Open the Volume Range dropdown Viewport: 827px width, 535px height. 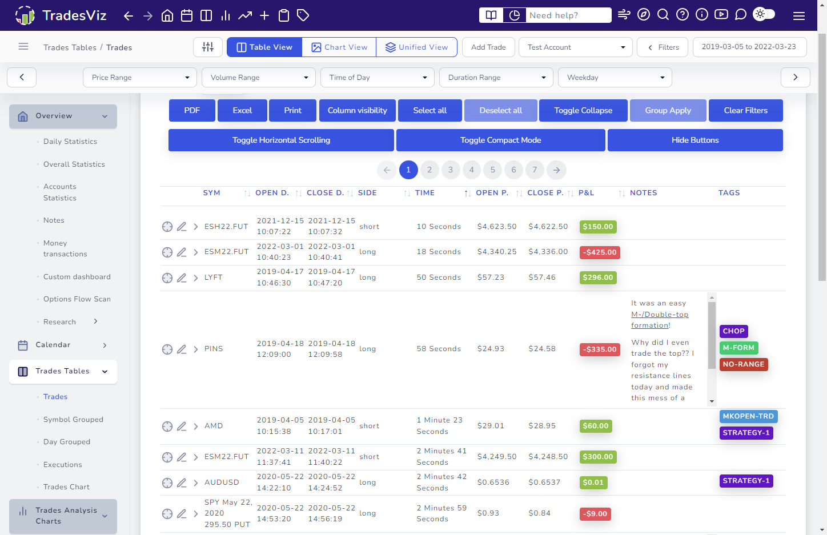point(259,78)
